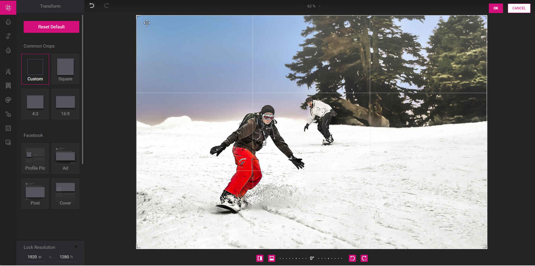Click the 1920 width input field
Viewport: 535px width, 266px height.
[35, 257]
